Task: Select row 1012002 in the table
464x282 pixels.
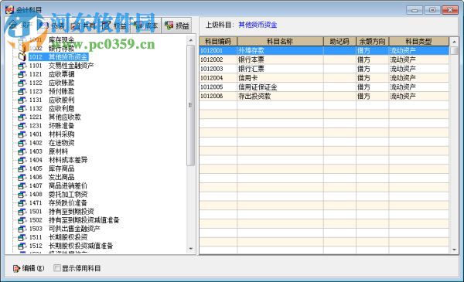Action: point(324,59)
